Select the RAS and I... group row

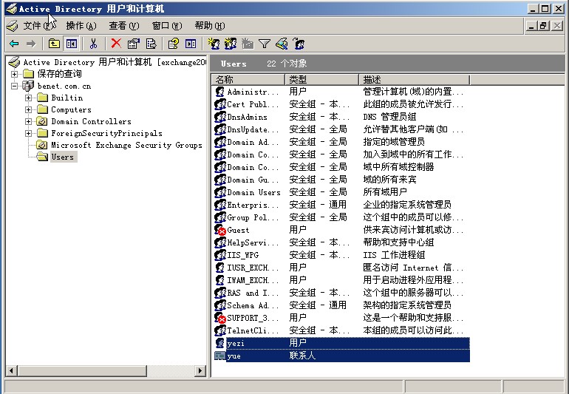click(341, 293)
